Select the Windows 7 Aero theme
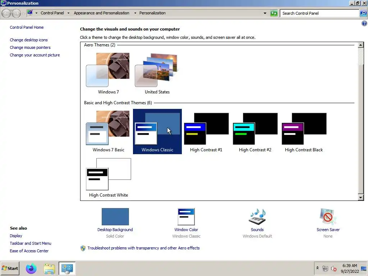 point(108,73)
